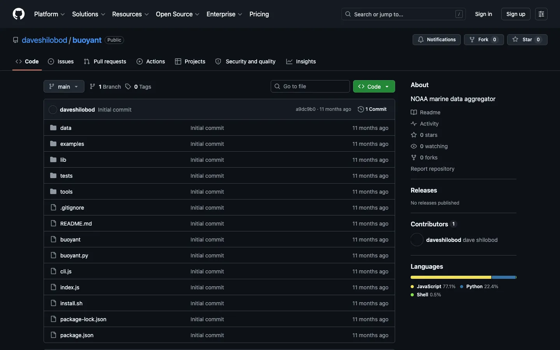Click the GitHub logo icon
The height and width of the screenshot is (350, 560).
pos(19,14)
